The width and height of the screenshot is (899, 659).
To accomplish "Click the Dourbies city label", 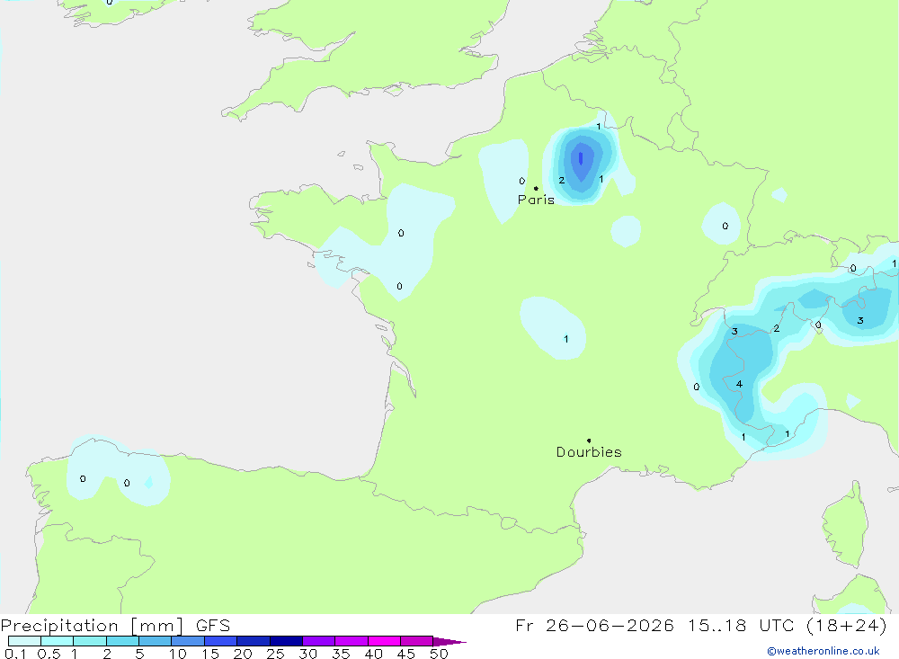I will (x=589, y=452).
